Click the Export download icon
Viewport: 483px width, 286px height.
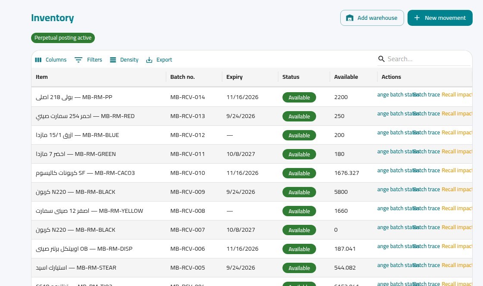149,60
